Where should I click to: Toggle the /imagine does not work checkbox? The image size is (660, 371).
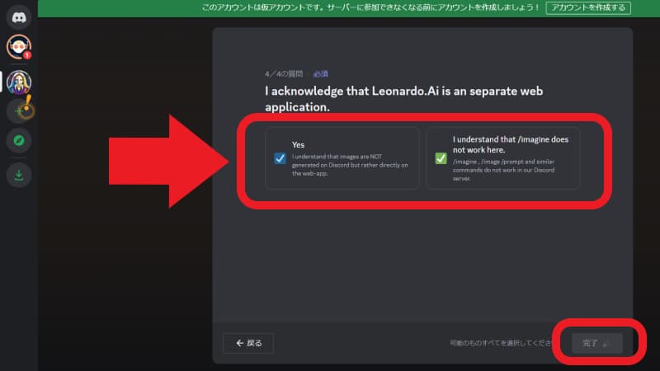pos(441,158)
